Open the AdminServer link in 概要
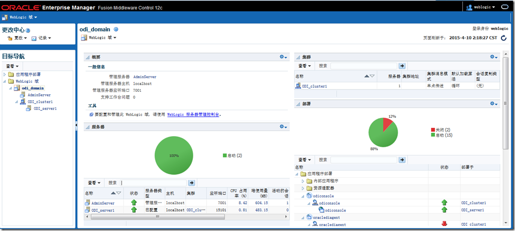This screenshot has width=515, height=231. coord(144,77)
